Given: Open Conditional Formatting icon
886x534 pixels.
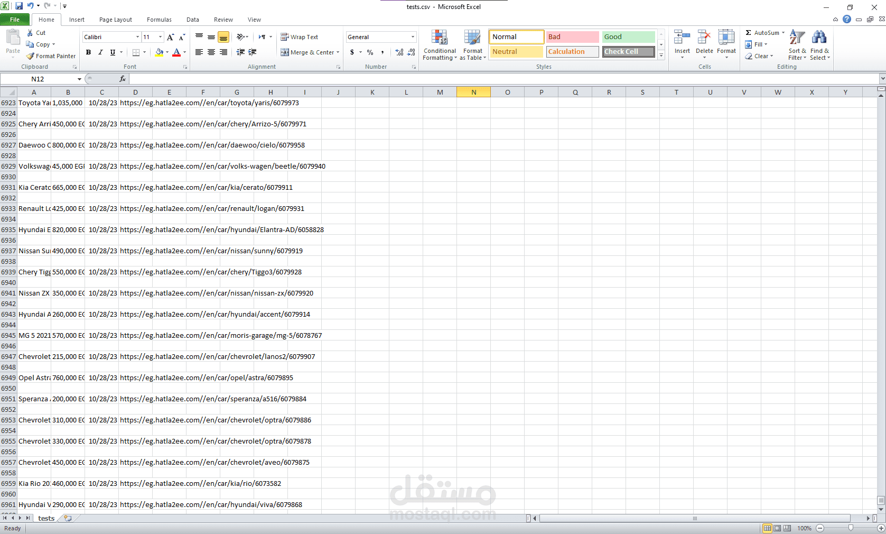Looking at the screenshot, I should click(x=440, y=38).
